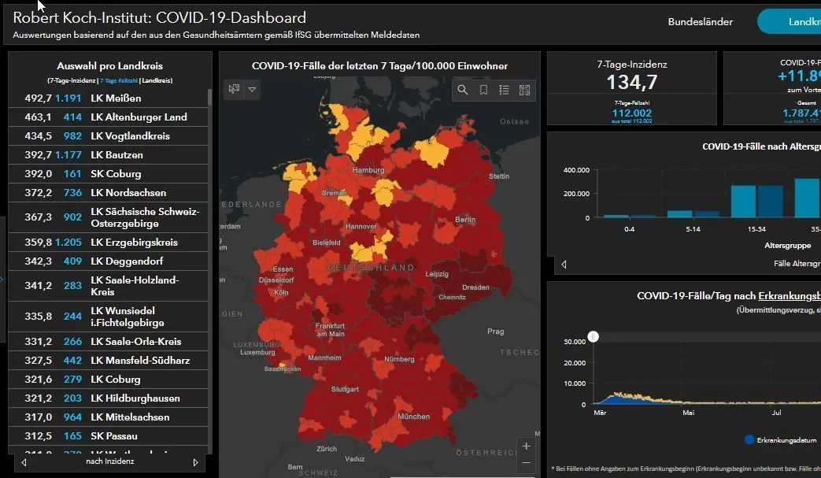Open the basemap gallery grid icon
The height and width of the screenshot is (478, 821).
tap(524, 90)
